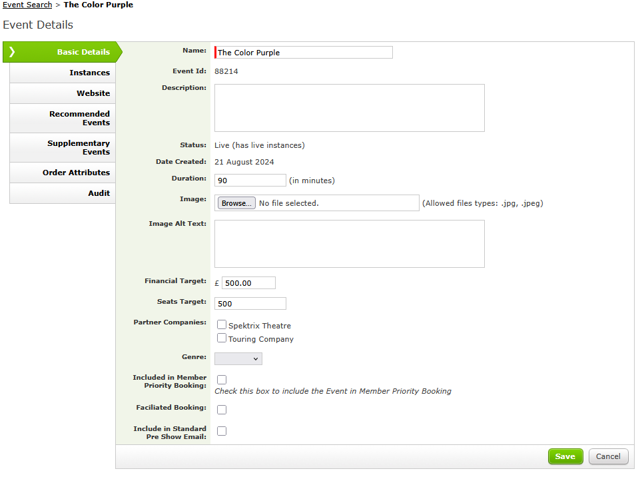Check the Faciliated Booking box
The height and width of the screenshot is (477, 642).
click(x=222, y=410)
